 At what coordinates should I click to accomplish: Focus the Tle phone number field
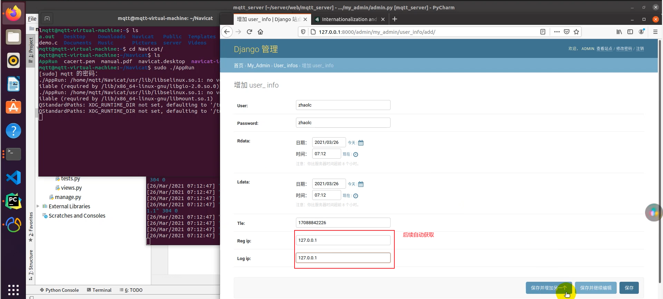343,223
